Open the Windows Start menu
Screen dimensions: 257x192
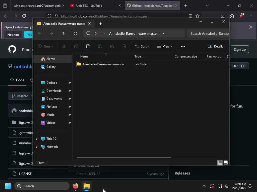(8, 186)
